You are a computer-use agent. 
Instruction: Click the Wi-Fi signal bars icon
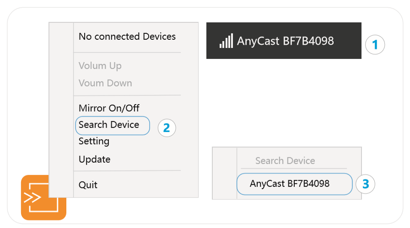[x=226, y=41]
